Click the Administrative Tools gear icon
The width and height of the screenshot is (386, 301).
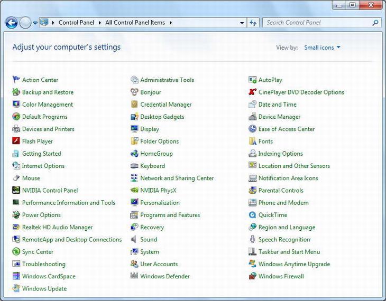(134, 79)
